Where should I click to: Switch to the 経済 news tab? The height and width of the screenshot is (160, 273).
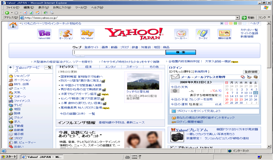point(89,67)
